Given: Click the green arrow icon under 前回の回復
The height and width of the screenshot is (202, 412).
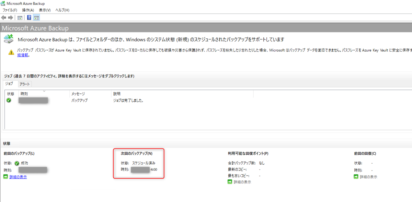Looking at the screenshot, I should [x=356, y=177].
